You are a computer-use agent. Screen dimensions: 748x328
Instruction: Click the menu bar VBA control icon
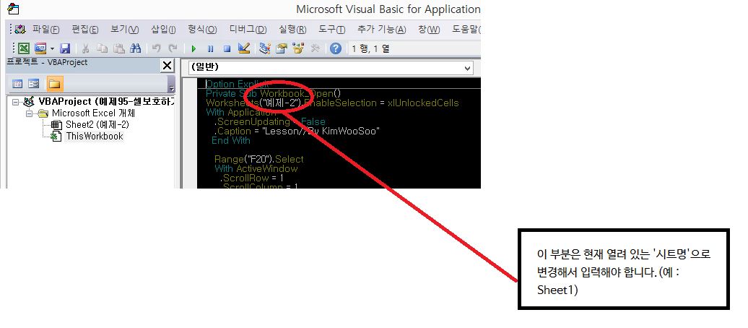click(19, 30)
